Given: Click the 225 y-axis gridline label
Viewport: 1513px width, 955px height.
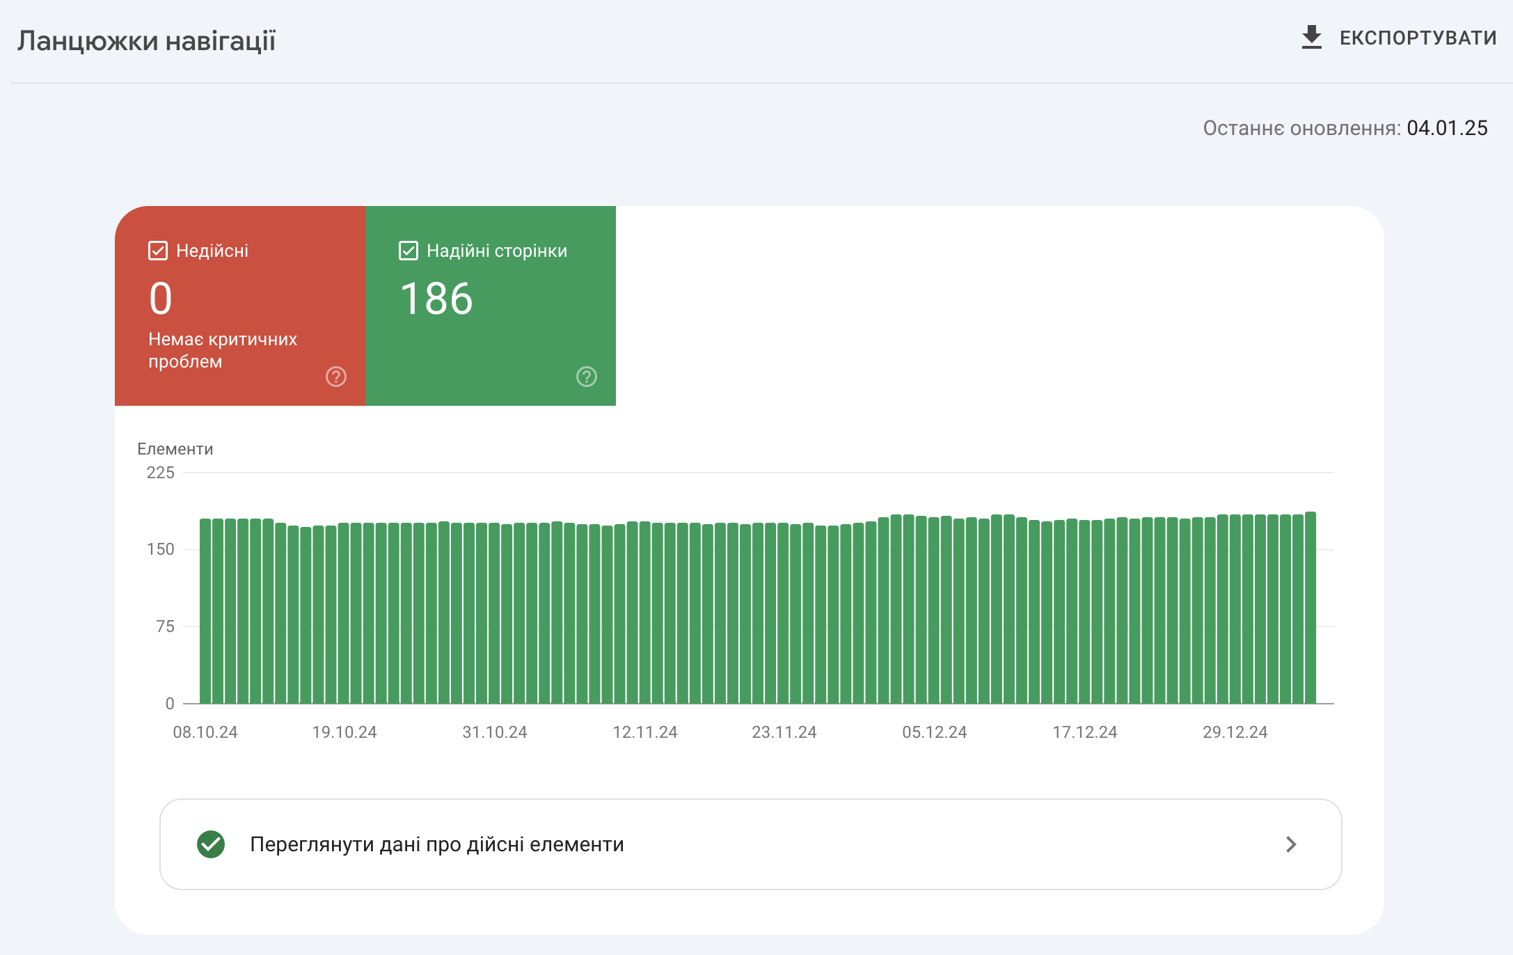Looking at the screenshot, I should [160, 473].
